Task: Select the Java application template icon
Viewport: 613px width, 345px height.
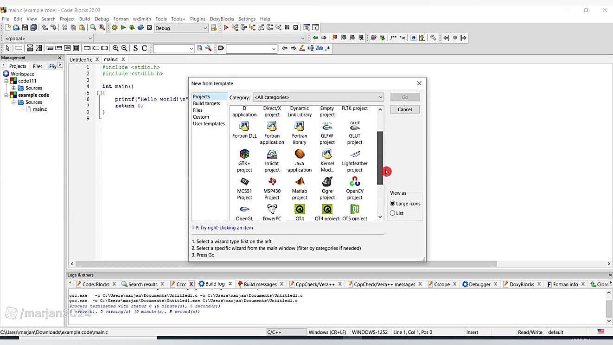Action: (300, 154)
